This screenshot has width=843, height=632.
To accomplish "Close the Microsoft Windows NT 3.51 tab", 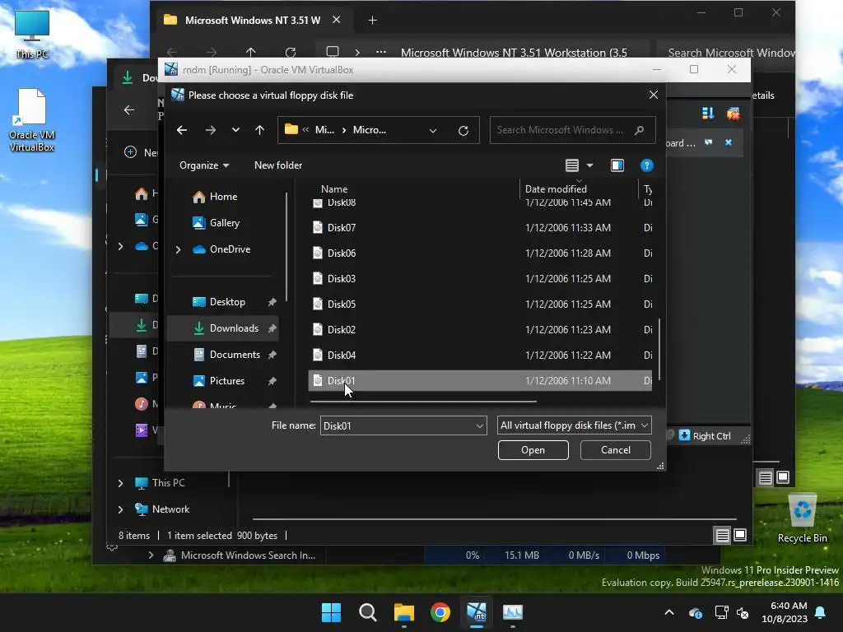I will pos(336,20).
